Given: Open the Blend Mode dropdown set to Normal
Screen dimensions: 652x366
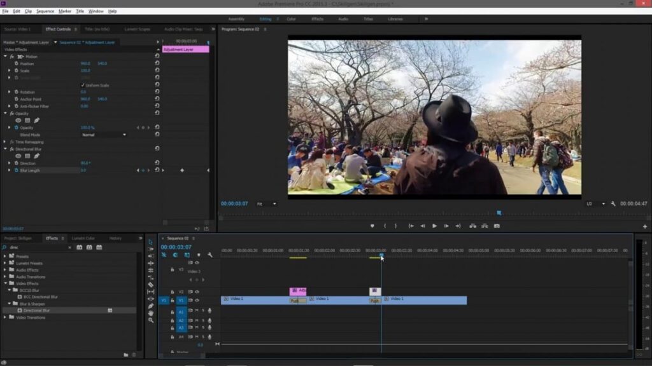Looking at the screenshot, I should 104,135.
